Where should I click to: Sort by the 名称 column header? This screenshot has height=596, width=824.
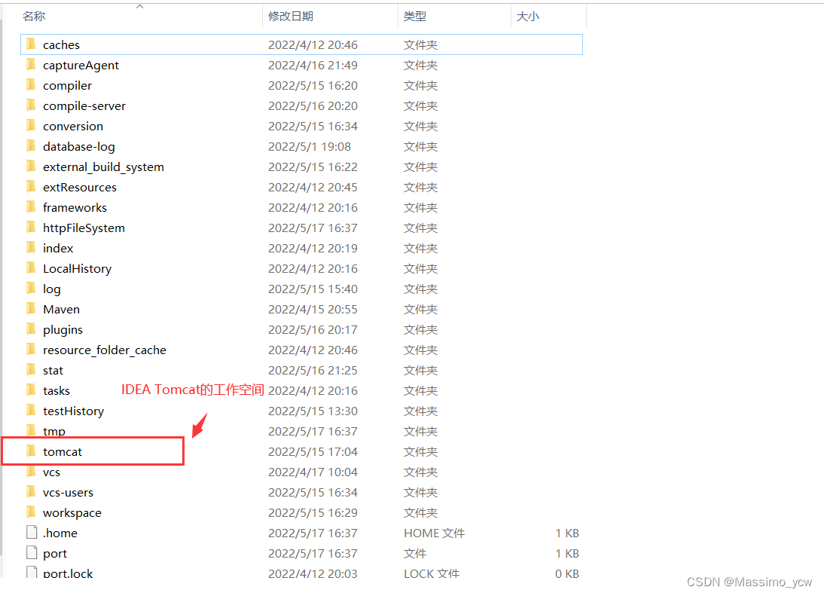[34, 17]
